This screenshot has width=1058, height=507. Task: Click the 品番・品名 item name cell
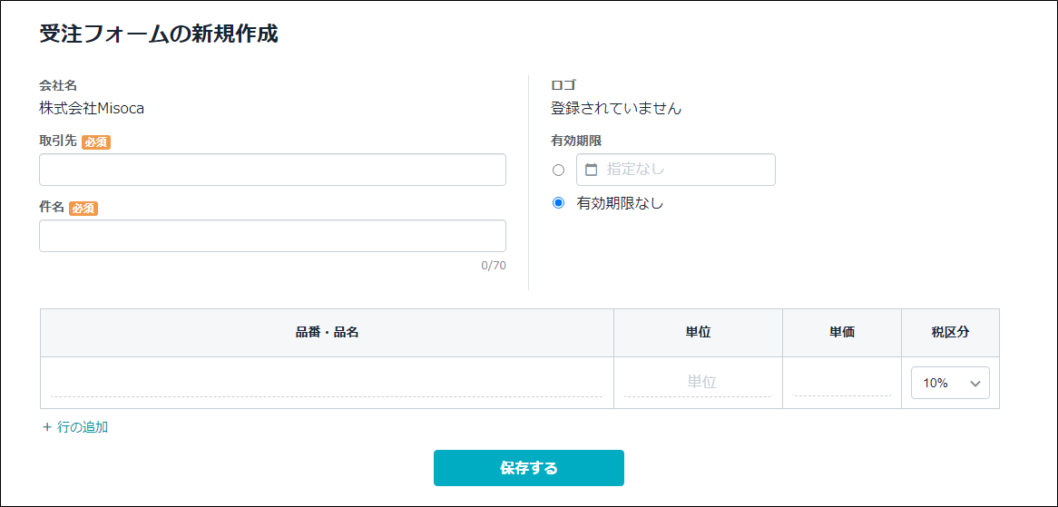click(x=327, y=382)
